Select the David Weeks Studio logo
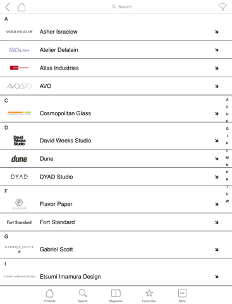The width and height of the screenshot is (232, 304). pos(20,141)
